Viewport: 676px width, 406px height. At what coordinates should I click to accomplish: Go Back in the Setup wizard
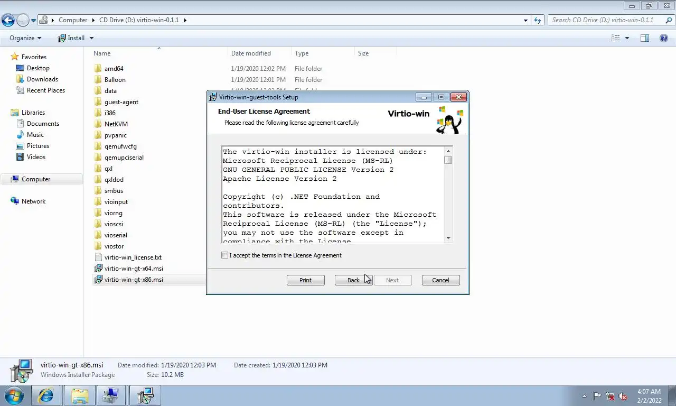coord(353,280)
